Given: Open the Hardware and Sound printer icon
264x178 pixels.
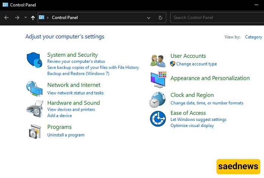Looking at the screenshot, I should click(35, 109).
